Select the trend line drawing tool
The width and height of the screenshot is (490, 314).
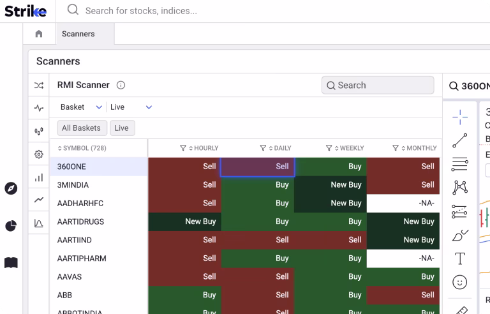pos(459,140)
